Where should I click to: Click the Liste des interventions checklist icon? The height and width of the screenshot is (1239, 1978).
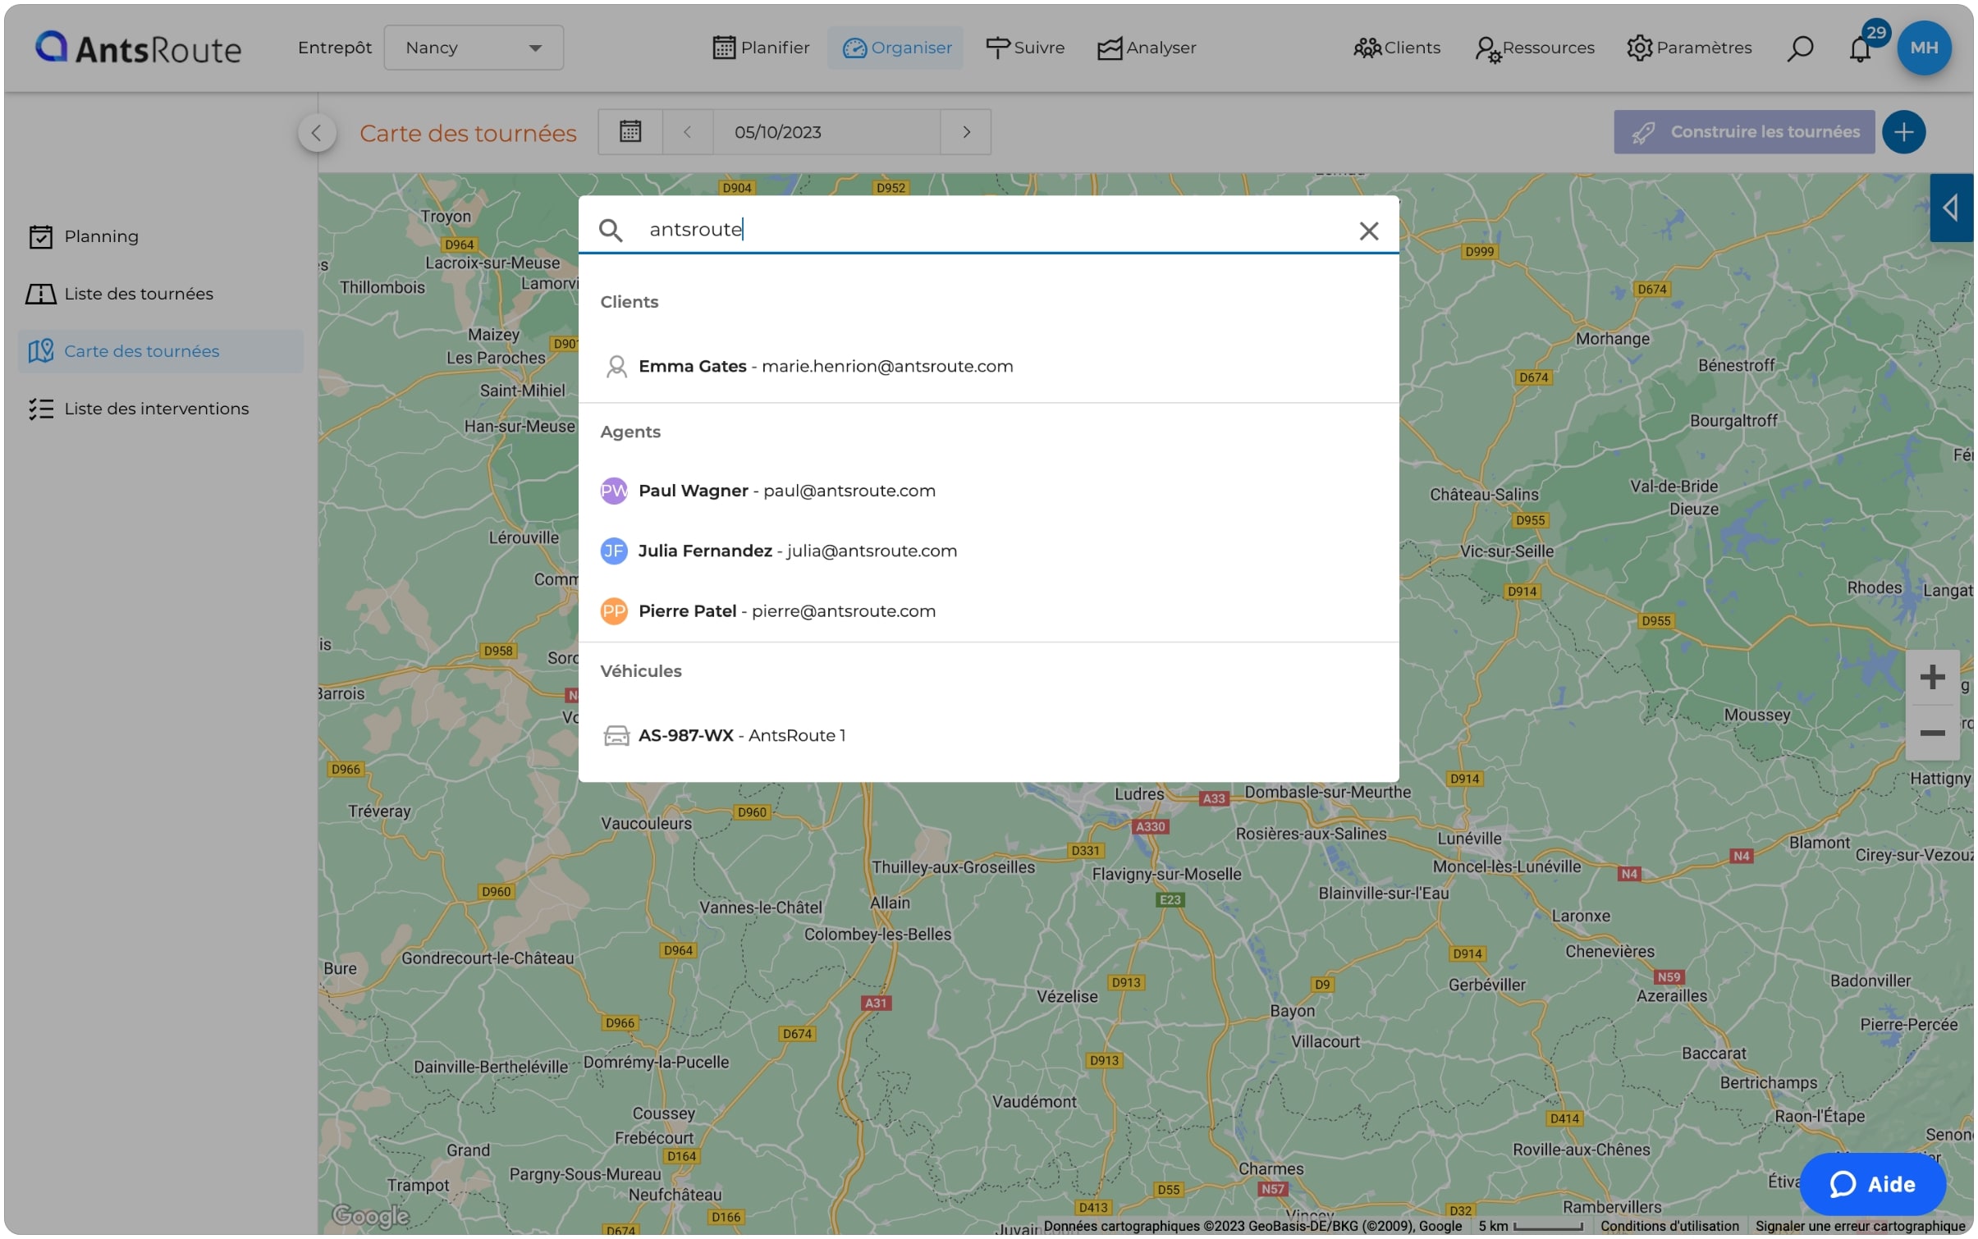41,409
